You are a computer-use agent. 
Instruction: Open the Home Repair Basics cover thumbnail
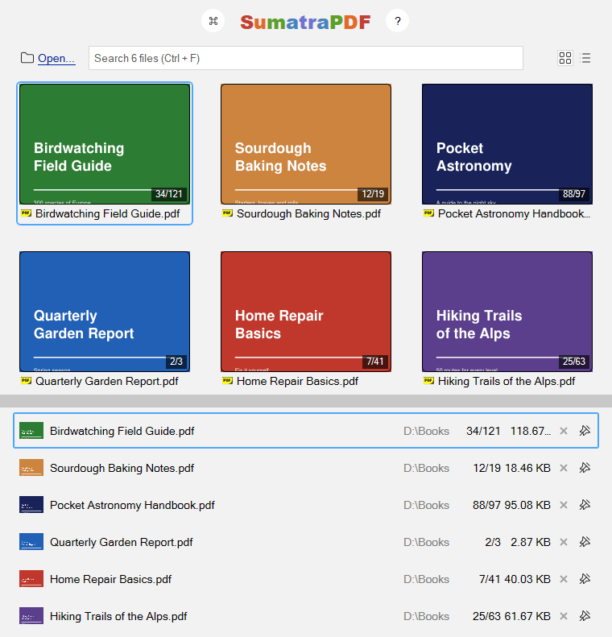click(x=306, y=312)
